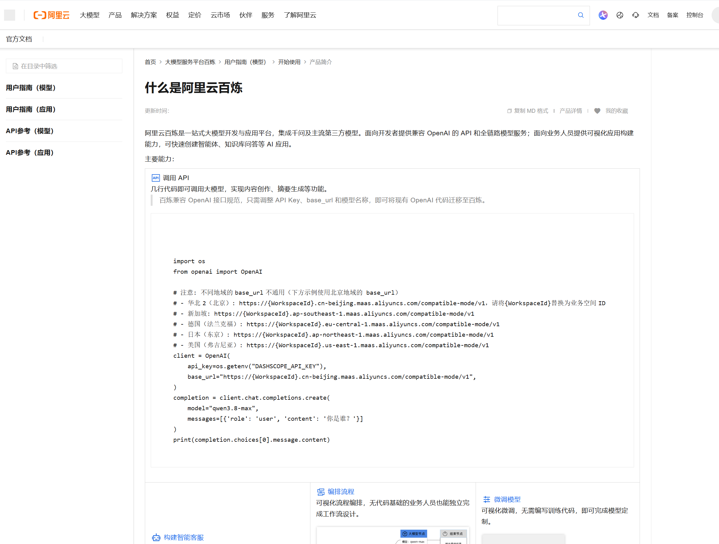Click the base_url= line in client code
719x544 pixels.
pos(331,377)
